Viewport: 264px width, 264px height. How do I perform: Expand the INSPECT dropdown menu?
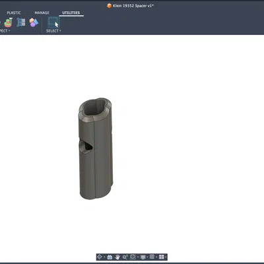(5, 31)
